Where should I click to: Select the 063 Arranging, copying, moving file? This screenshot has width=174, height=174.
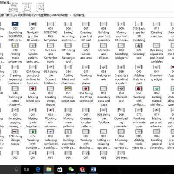(x=15, y=118)
